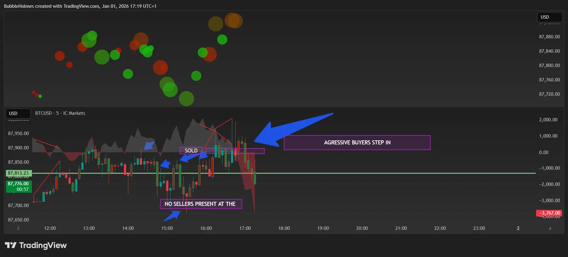Click the 2,000.00 indicator scale label

pos(548,120)
